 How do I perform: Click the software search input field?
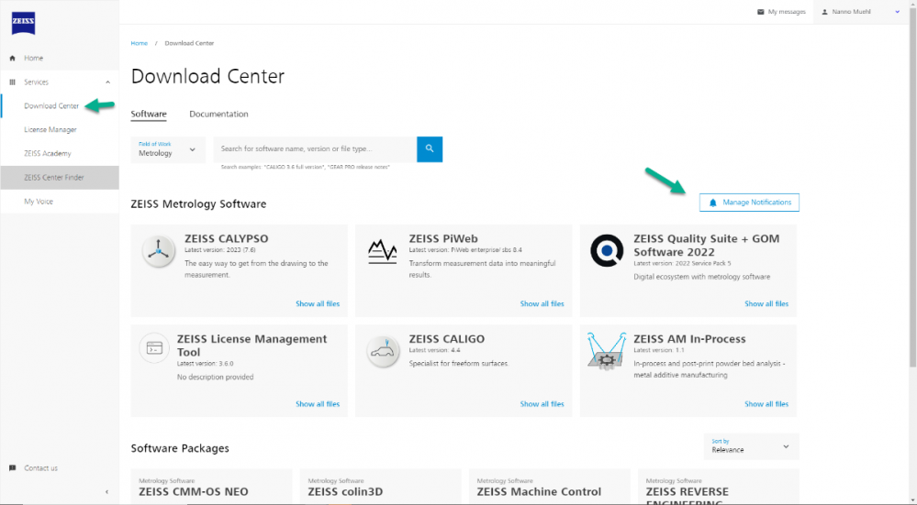(x=315, y=148)
